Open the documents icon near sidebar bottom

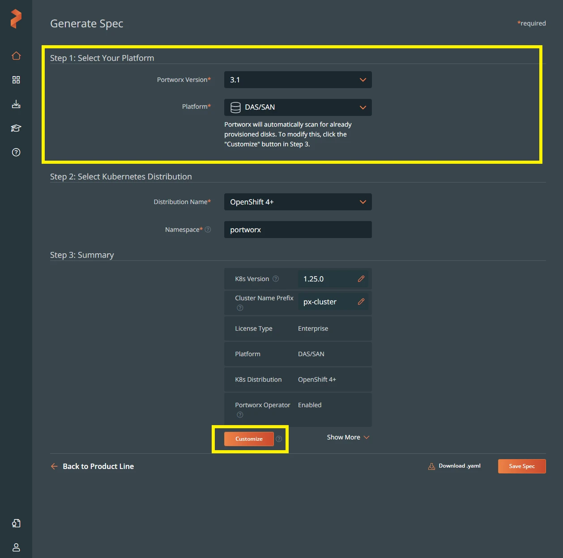click(x=16, y=523)
